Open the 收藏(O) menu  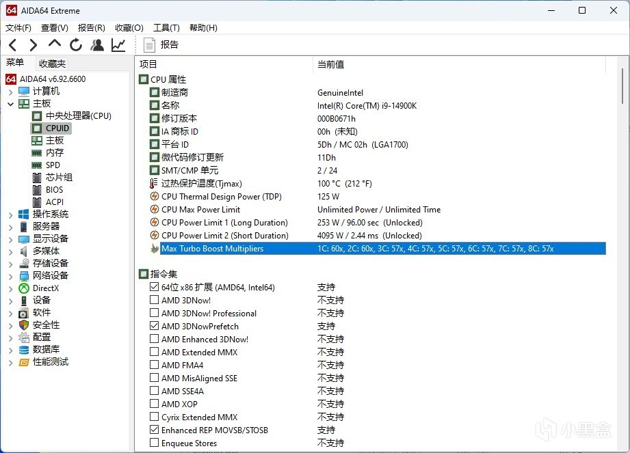(x=129, y=28)
